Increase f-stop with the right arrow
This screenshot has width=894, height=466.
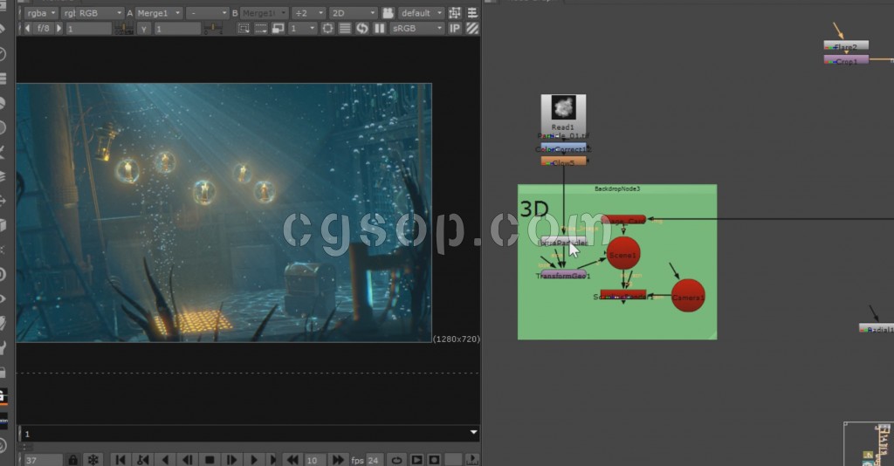(58, 28)
